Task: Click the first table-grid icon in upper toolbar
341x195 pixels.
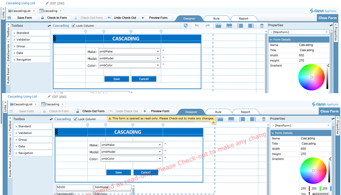Action: (x=218, y=26)
